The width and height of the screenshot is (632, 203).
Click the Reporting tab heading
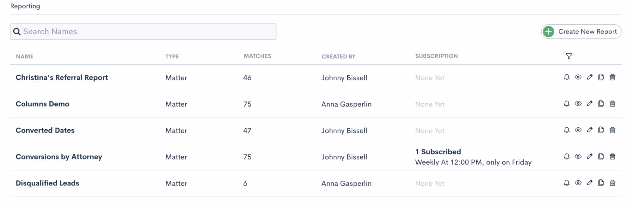pos(25,6)
